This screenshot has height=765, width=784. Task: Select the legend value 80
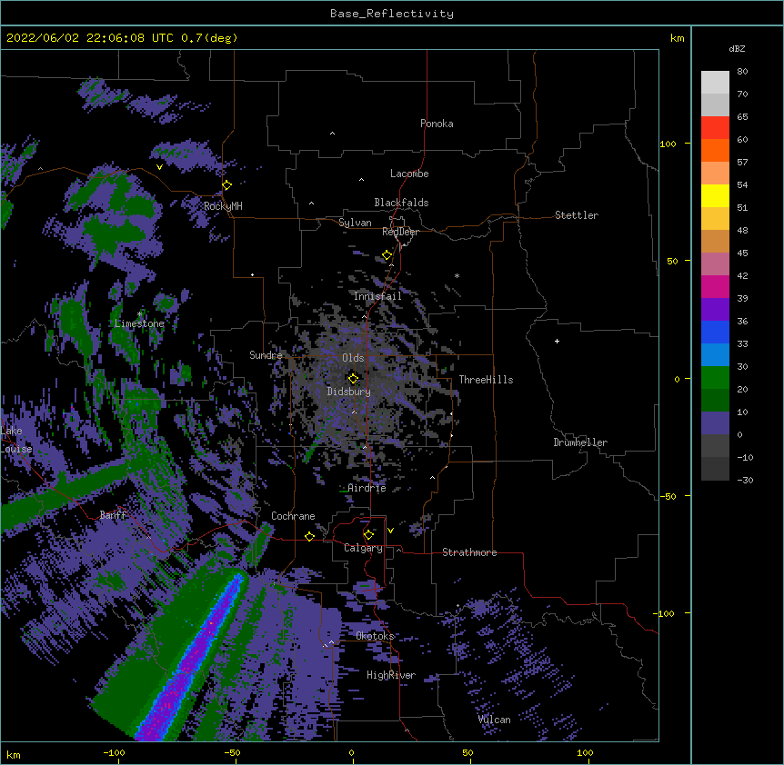(x=742, y=72)
